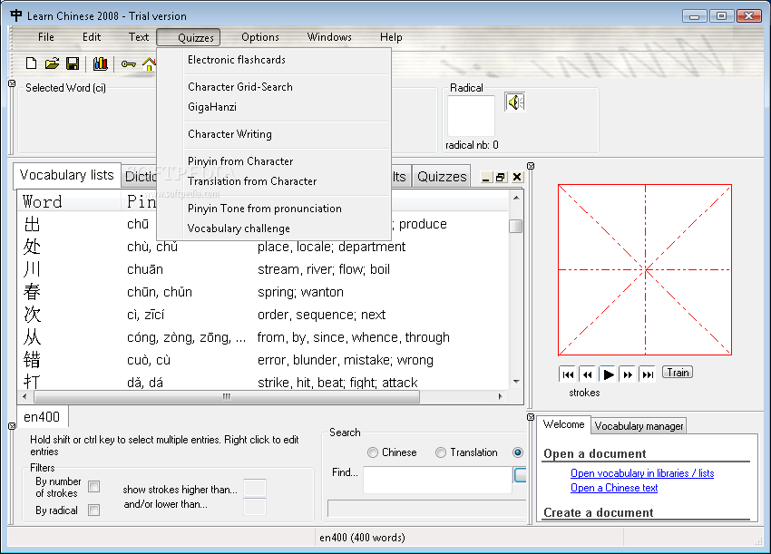Open the Windows menu
The height and width of the screenshot is (554, 771).
329,37
